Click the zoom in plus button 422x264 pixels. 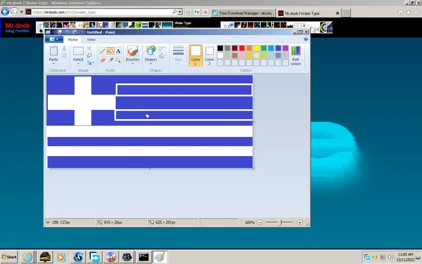[x=299, y=222]
